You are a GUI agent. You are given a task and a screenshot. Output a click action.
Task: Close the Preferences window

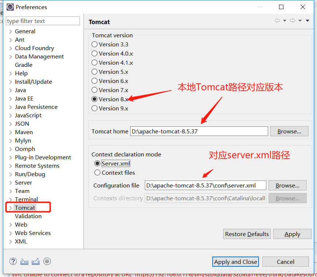coord(303,7)
